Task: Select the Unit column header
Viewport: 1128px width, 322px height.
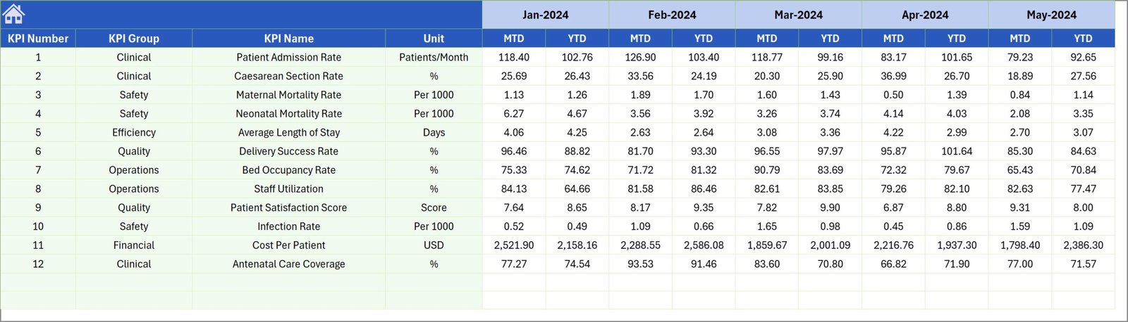Action: point(434,39)
